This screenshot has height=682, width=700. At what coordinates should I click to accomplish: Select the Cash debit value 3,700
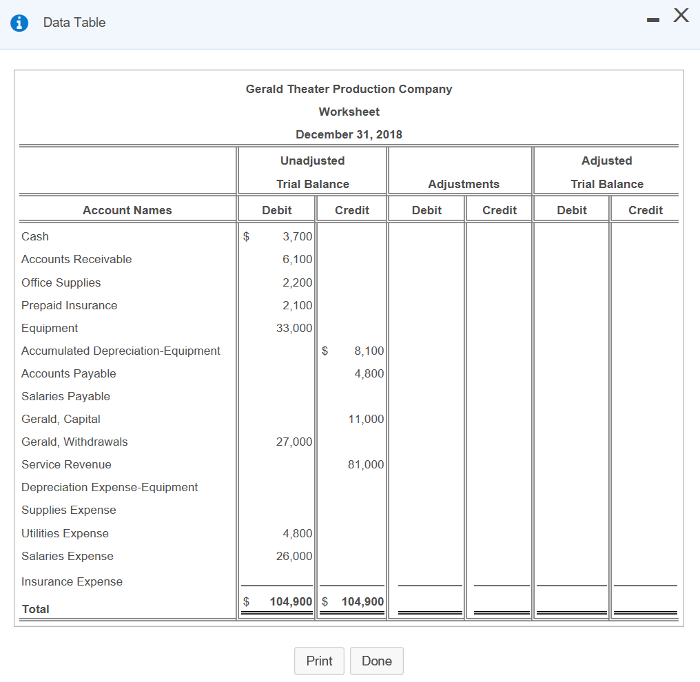(x=298, y=236)
